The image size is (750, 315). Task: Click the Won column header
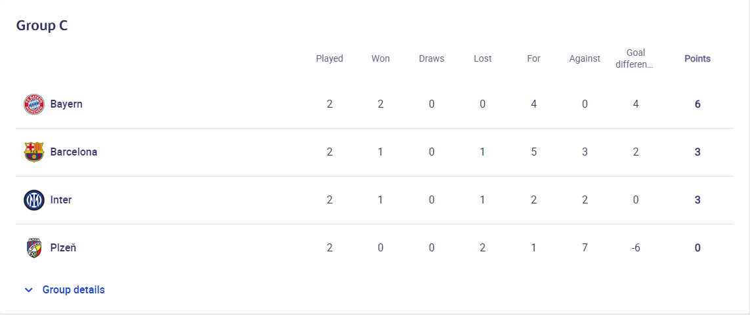[x=381, y=58]
